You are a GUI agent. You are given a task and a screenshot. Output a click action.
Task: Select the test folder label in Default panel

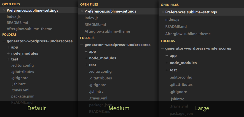[15, 59]
